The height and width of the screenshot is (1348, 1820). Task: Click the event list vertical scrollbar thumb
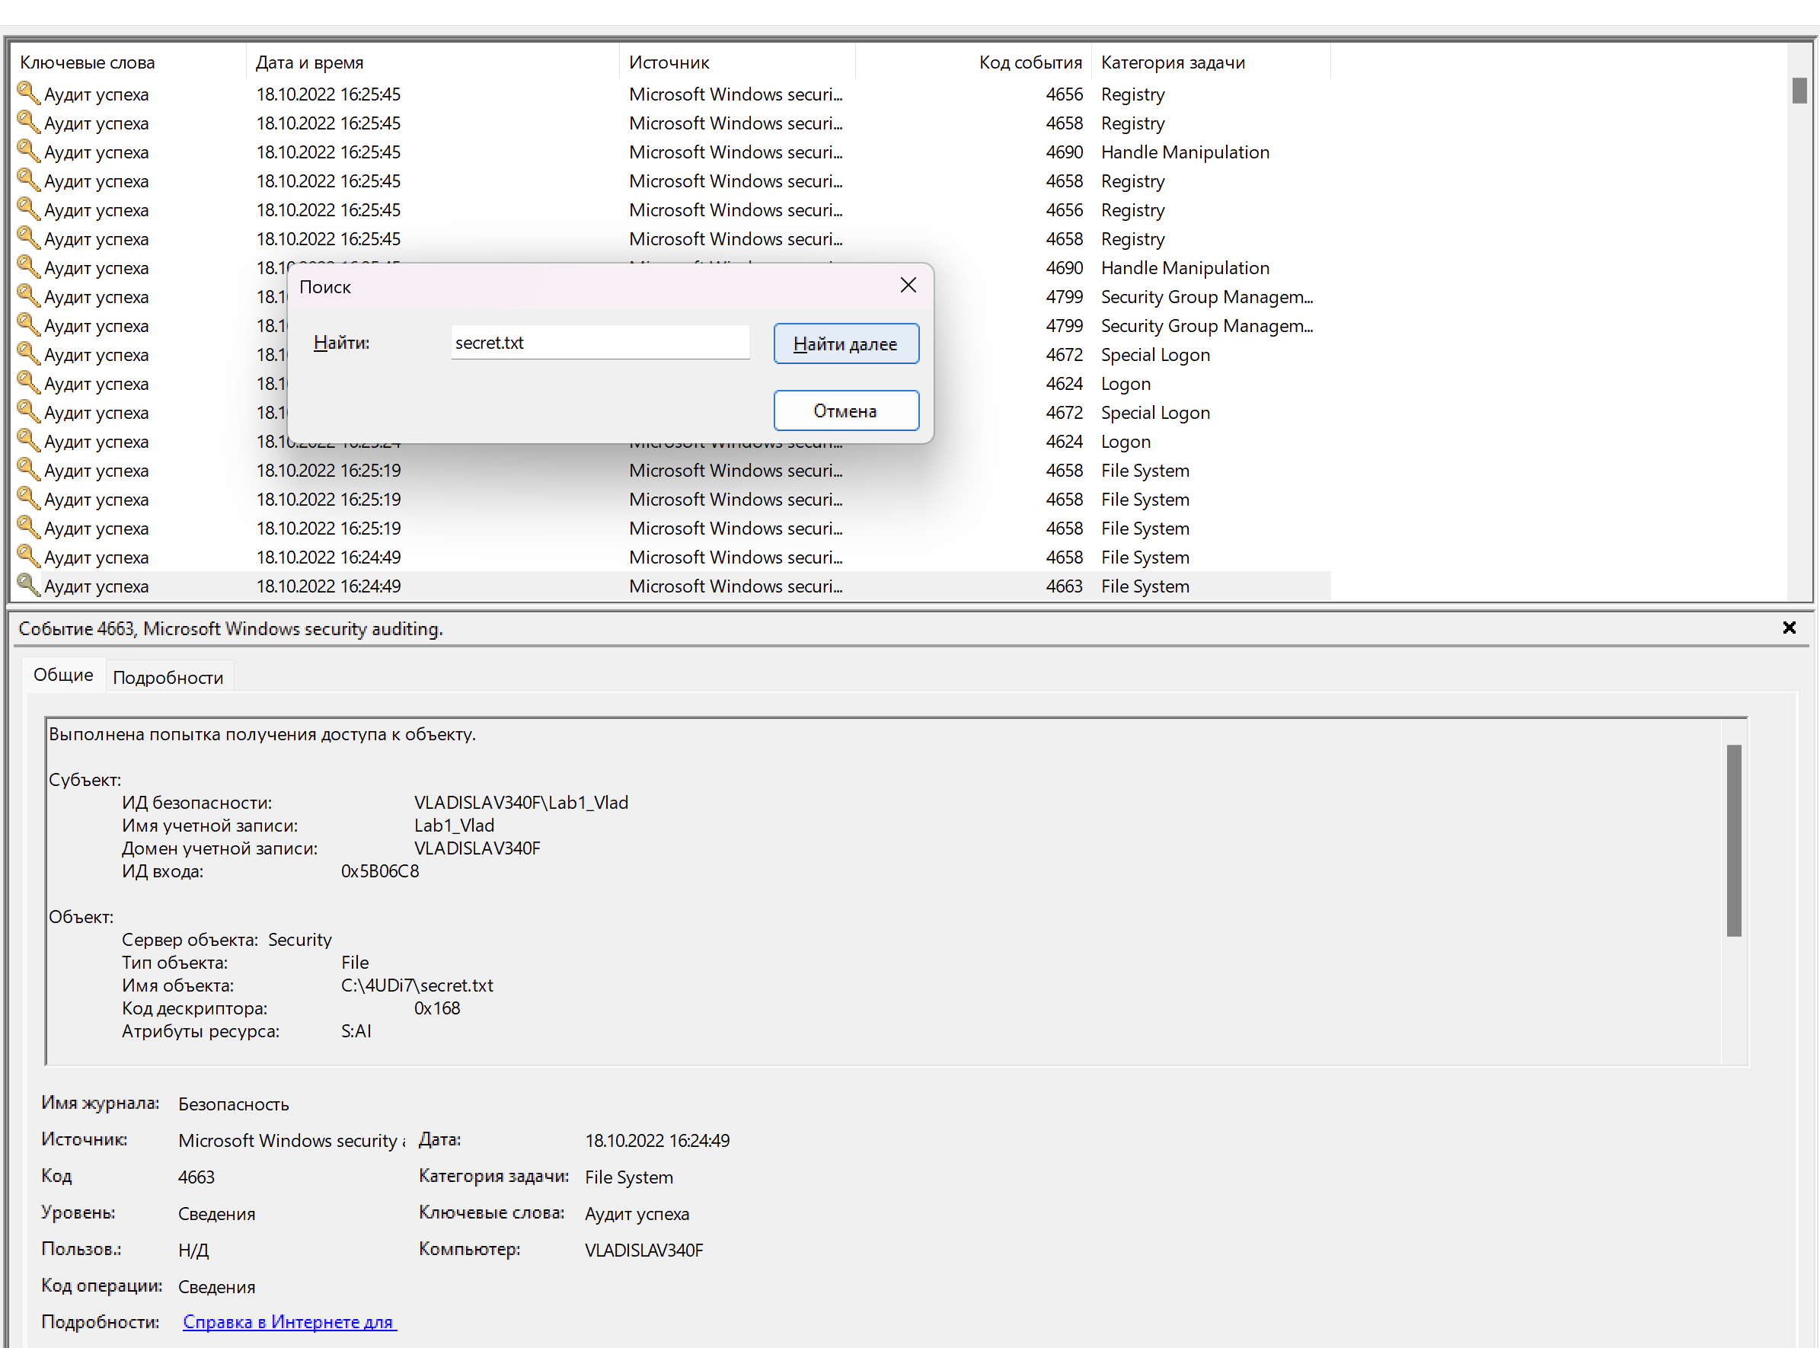pos(1799,90)
